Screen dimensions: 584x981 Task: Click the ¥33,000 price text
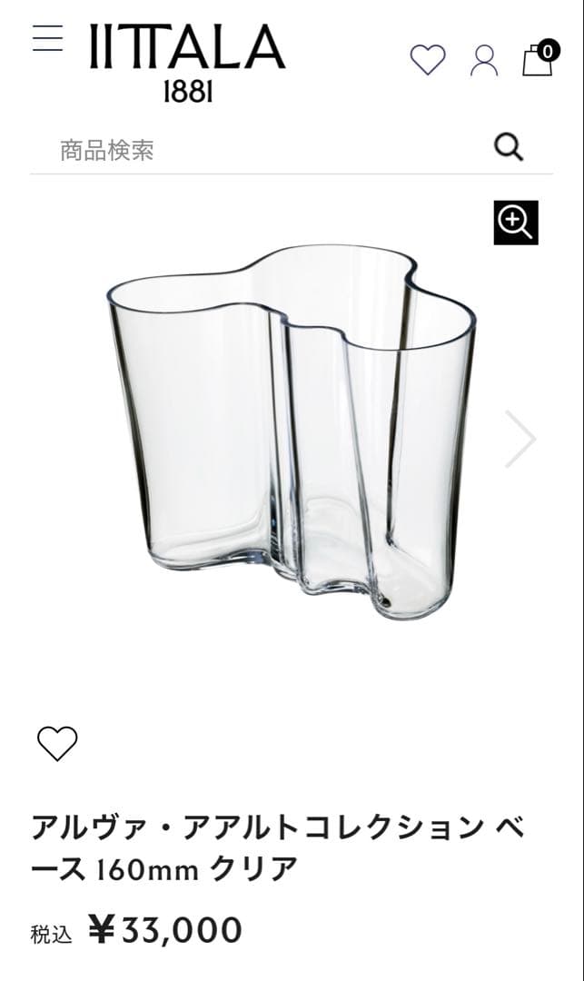click(x=164, y=930)
